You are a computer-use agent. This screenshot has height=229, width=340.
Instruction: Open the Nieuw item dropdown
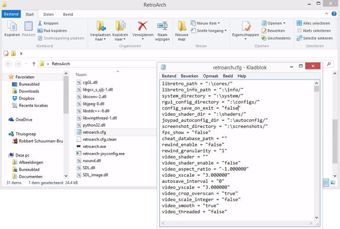(x=206, y=23)
